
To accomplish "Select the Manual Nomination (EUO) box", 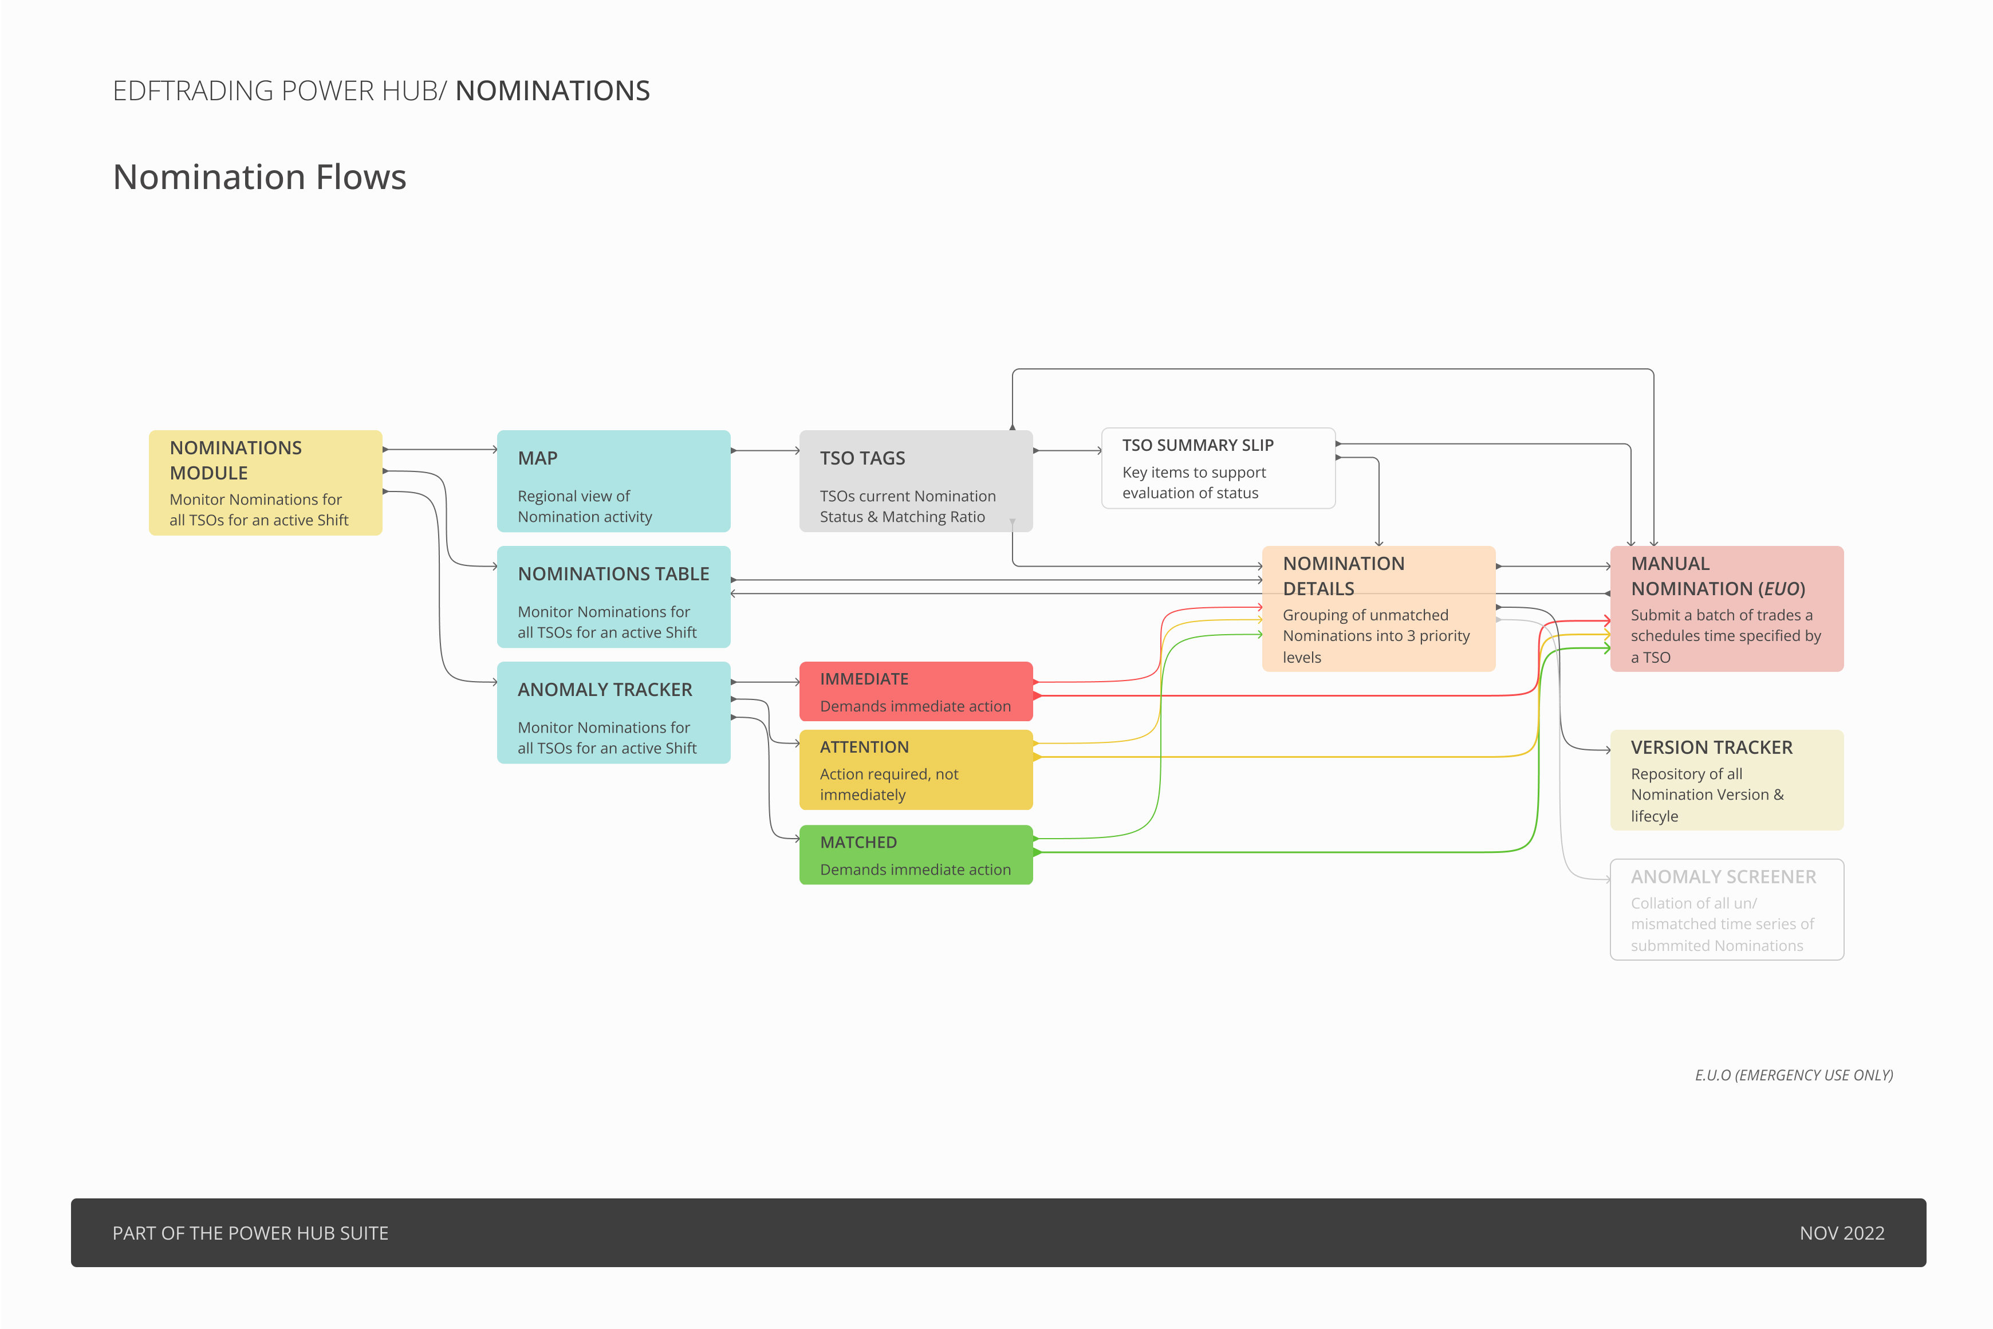I will pos(1726,608).
